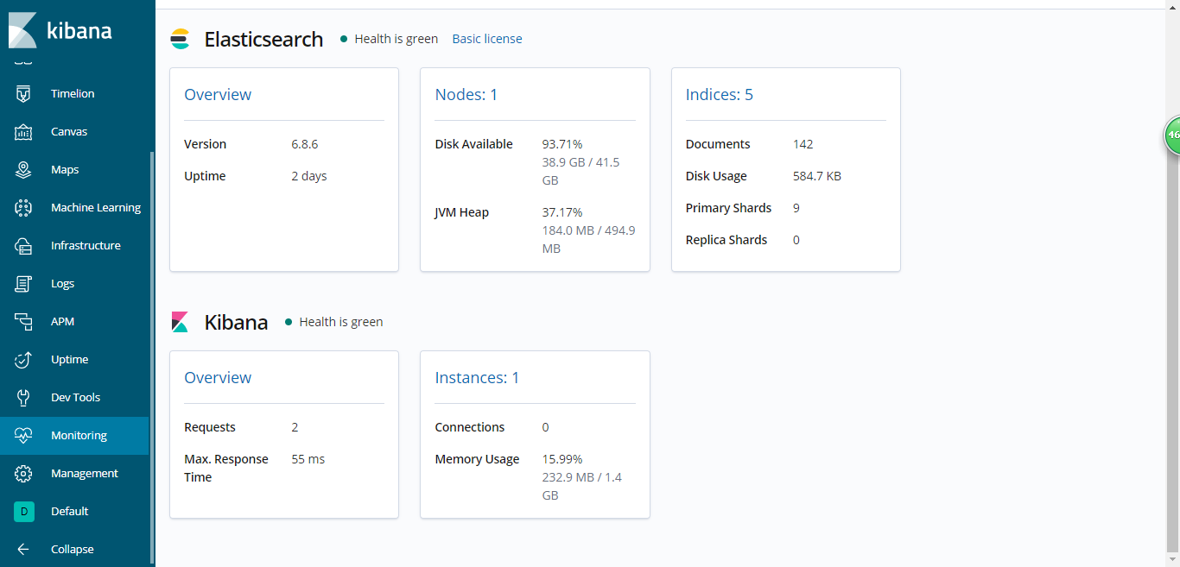Collapse the sidebar using the arrow icon
This screenshot has width=1180, height=567.
[23, 550]
